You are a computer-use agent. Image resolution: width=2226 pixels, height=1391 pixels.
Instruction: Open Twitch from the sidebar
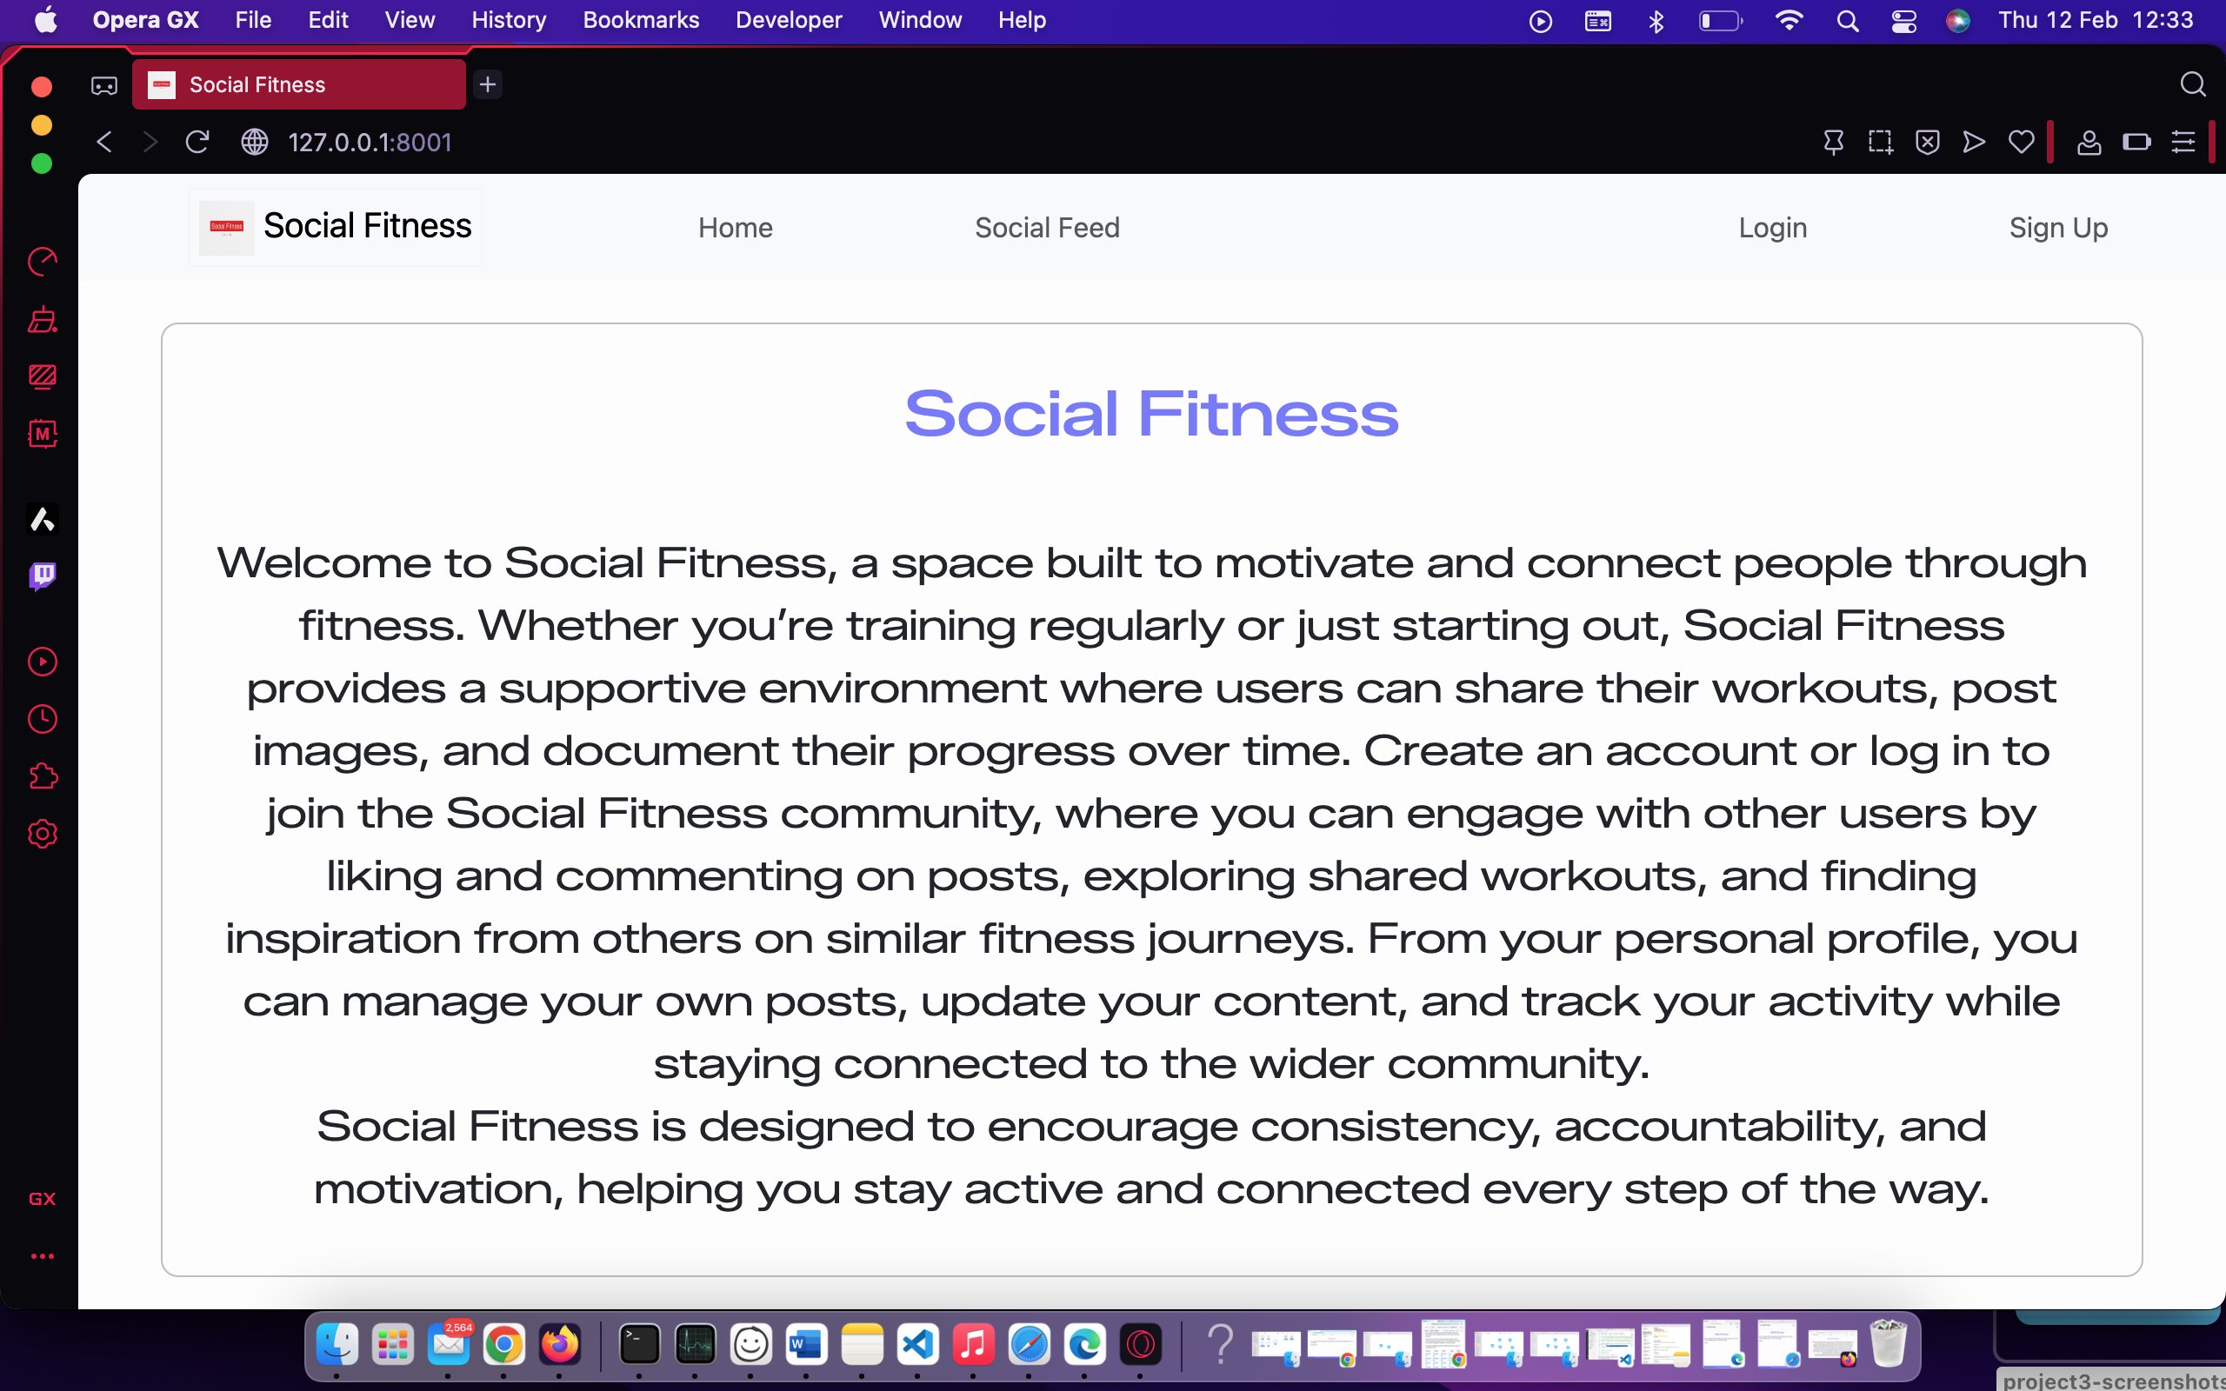(43, 576)
